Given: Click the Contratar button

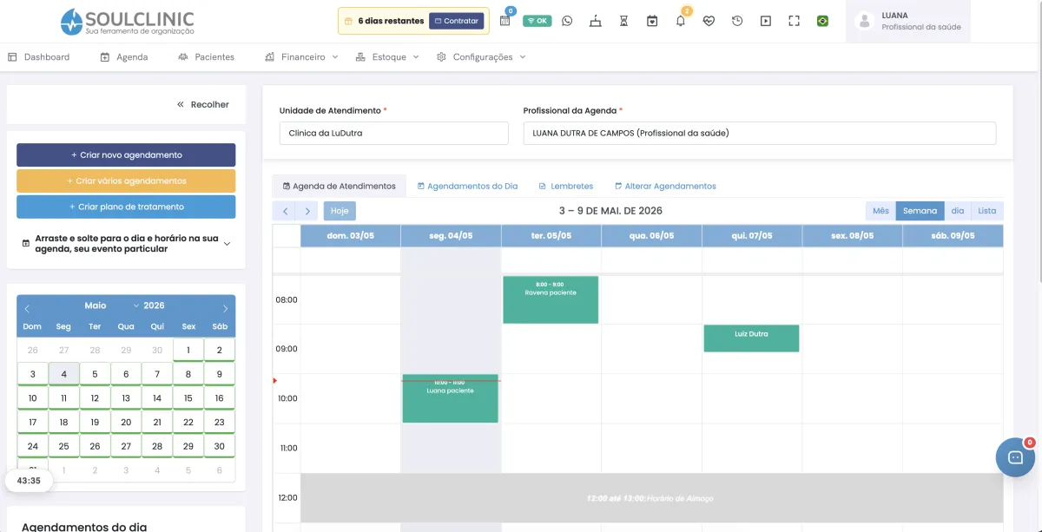Looking at the screenshot, I should pos(456,21).
